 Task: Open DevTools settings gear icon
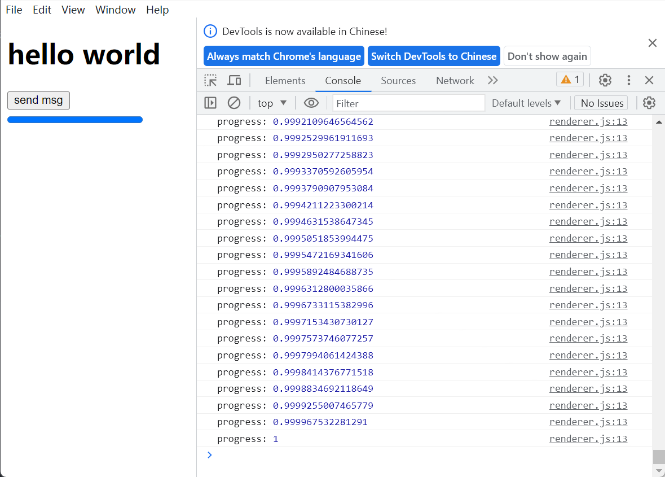point(605,80)
